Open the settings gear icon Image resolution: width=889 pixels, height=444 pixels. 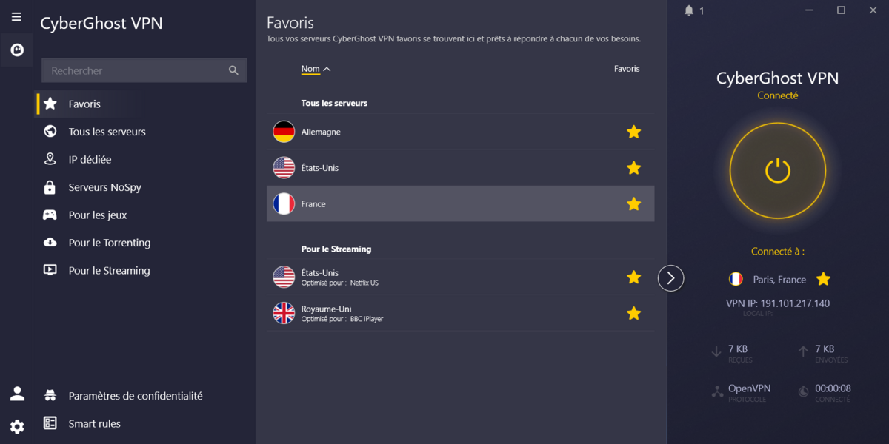coord(17,426)
